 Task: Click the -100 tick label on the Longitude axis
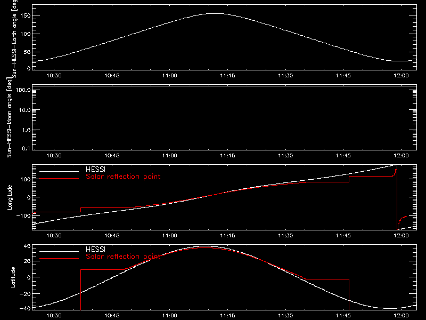click(x=23, y=215)
